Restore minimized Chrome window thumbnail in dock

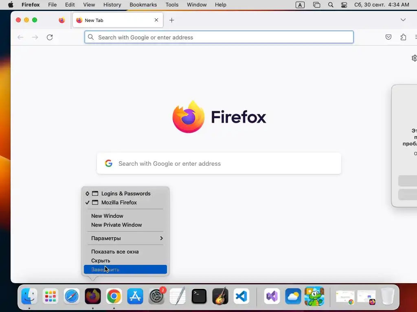click(x=345, y=297)
